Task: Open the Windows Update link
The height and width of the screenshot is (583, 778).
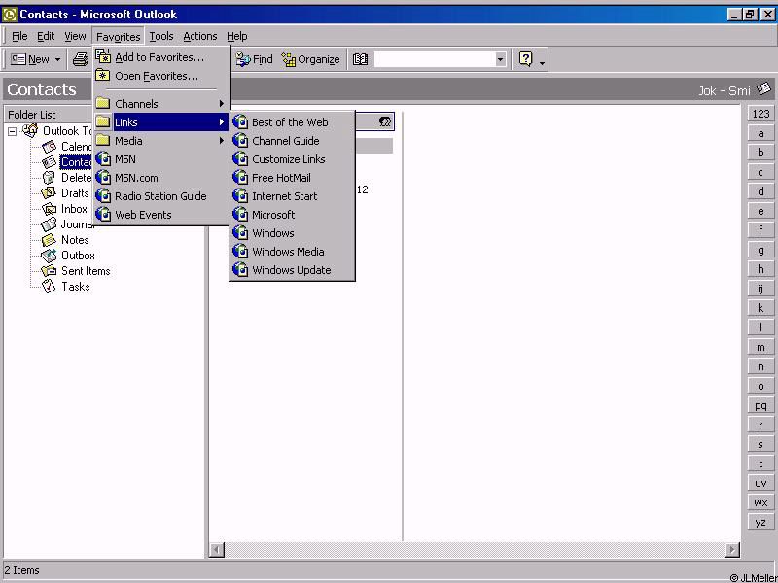Action: tap(293, 270)
